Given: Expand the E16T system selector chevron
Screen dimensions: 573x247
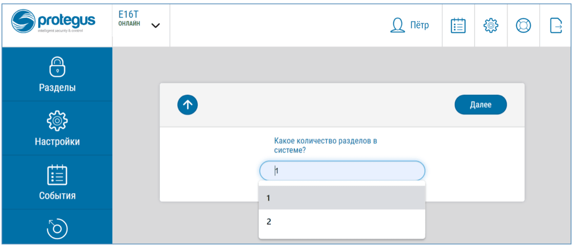Looking at the screenshot, I should 156,26.
